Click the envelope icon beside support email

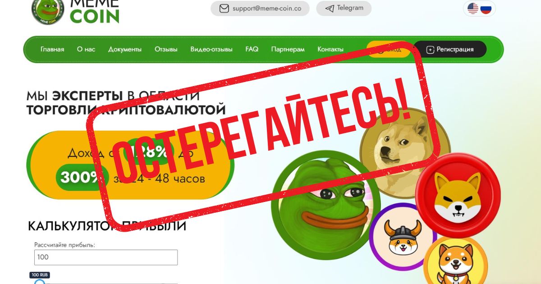(x=224, y=9)
